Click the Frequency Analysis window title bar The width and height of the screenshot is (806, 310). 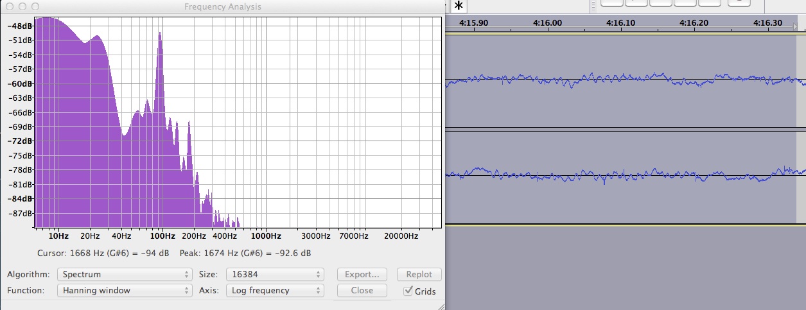click(222, 6)
